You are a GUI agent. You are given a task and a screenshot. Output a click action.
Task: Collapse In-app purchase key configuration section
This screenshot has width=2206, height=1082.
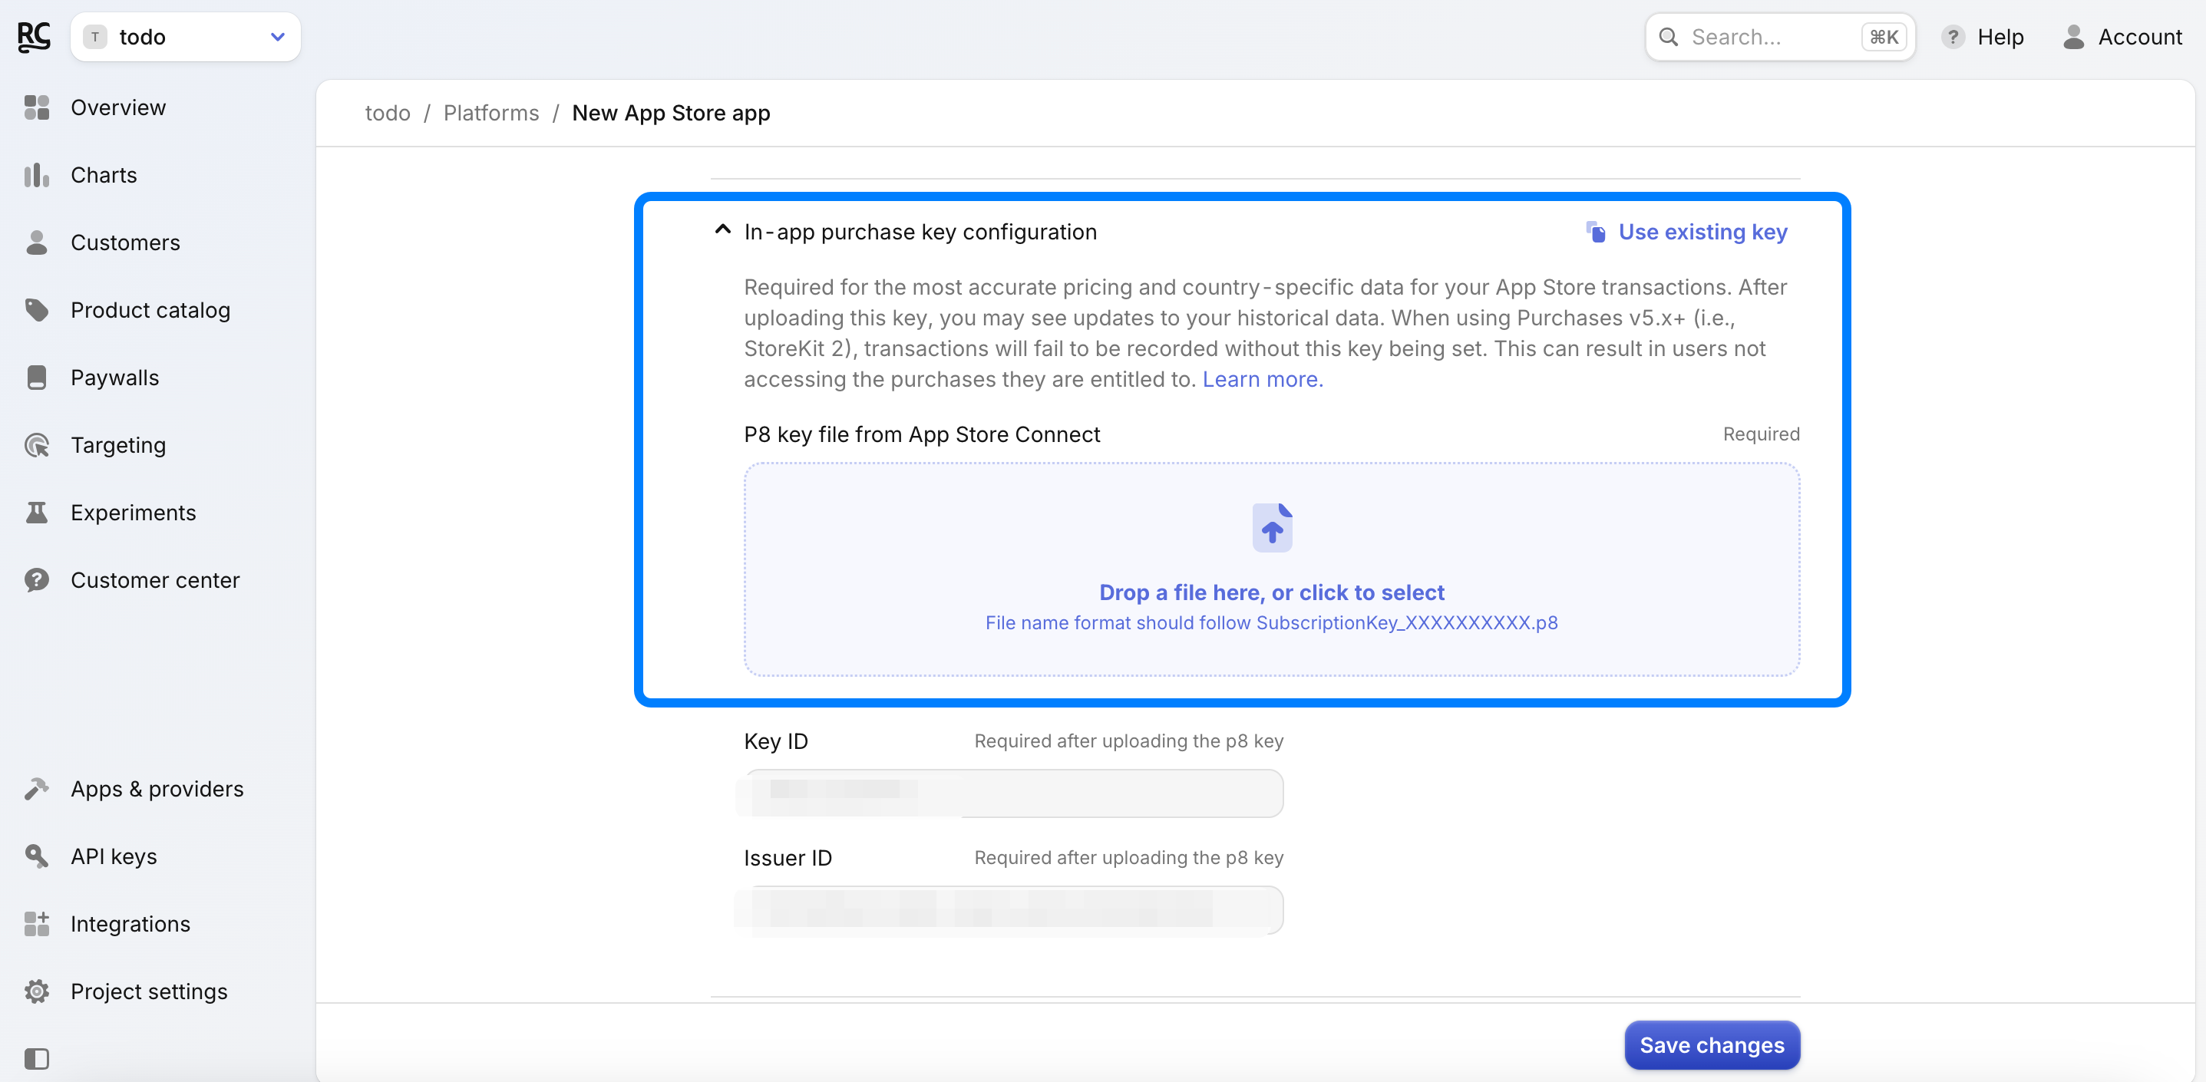[x=723, y=230]
